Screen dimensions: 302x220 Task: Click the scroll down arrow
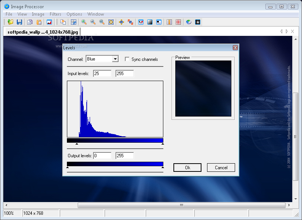tap(295, 199)
